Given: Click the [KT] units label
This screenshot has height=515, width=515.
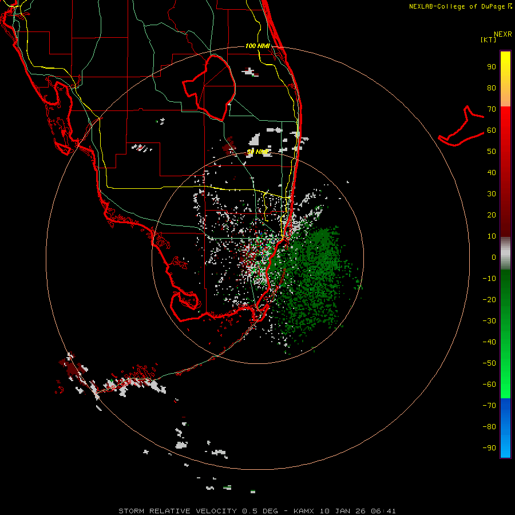Looking at the screenshot, I should pos(489,39).
